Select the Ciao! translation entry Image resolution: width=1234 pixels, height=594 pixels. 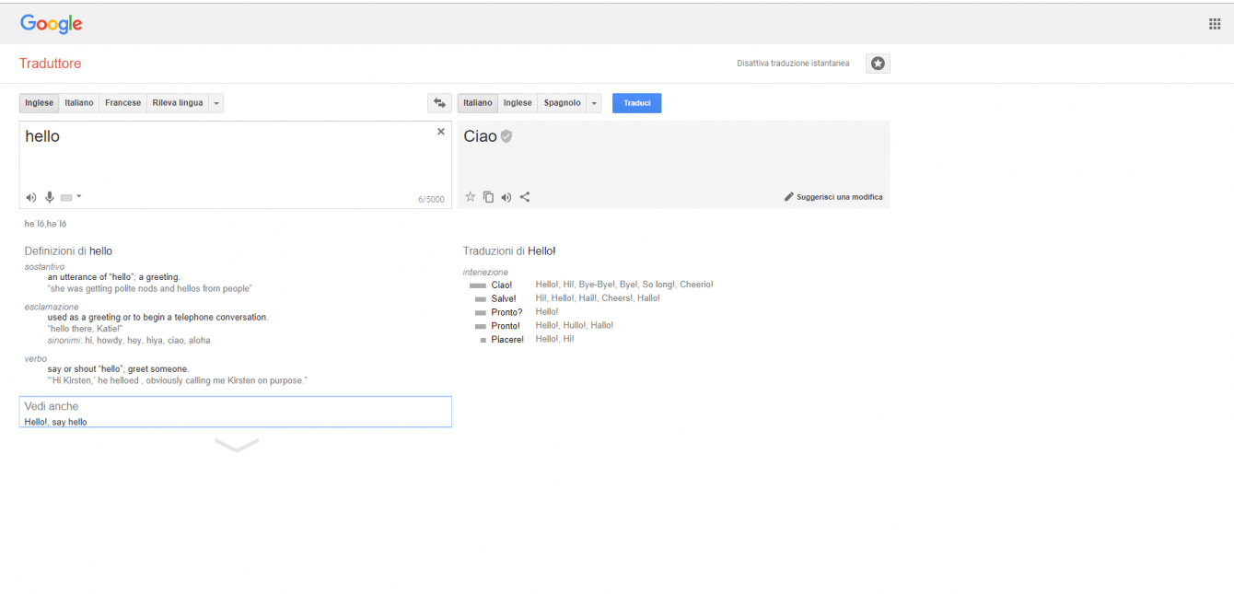(502, 285)
